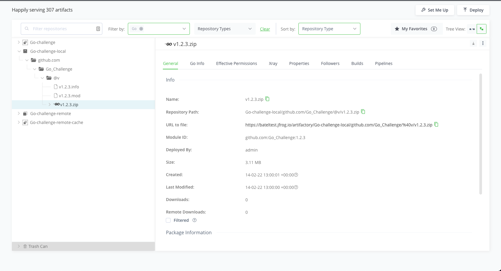Viewport: 501px width, 271px height.
Task: Open the Repository Types dropdown
Action: (x=225, y=29)
